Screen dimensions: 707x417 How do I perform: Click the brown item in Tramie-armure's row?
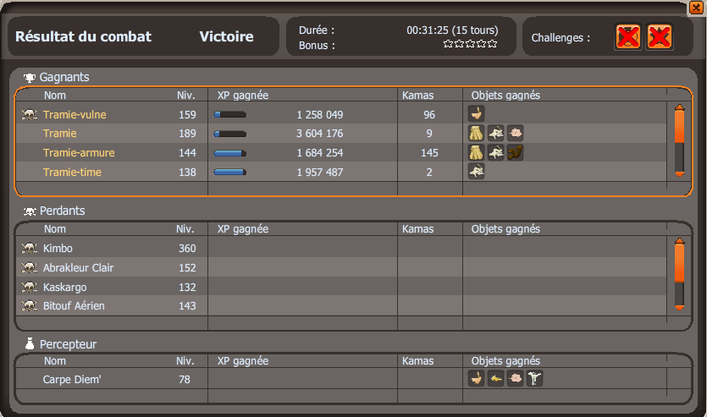tap(515, 152)
